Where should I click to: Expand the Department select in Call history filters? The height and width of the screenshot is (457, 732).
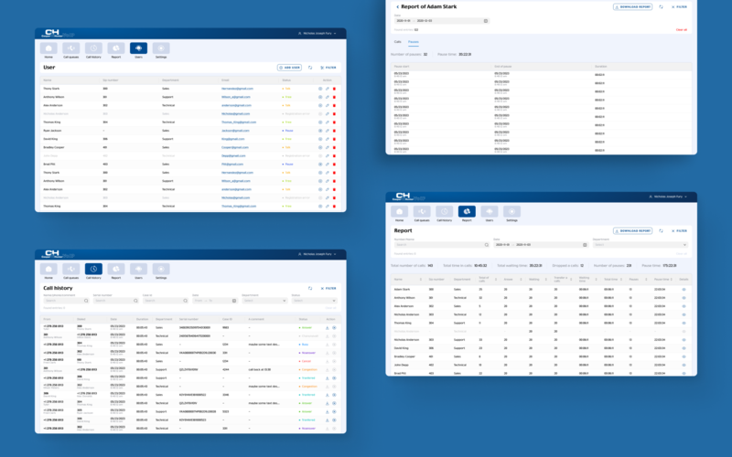click(264, 301)
